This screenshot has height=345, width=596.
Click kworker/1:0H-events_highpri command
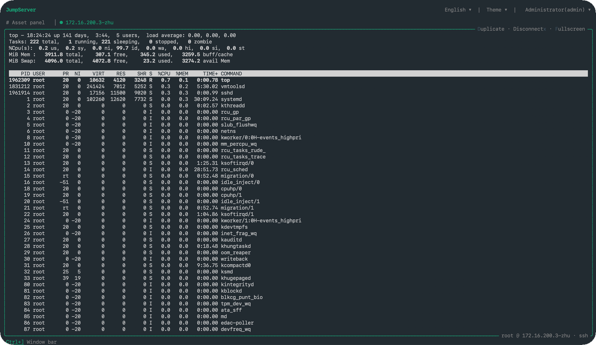[261, 220]
